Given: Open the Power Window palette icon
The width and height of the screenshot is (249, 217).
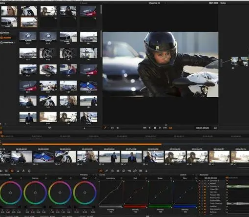Looking at the screenshot, I should [x=112, y=171].
